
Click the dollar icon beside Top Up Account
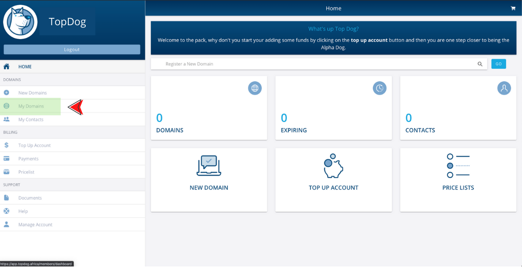click(7, 145)
